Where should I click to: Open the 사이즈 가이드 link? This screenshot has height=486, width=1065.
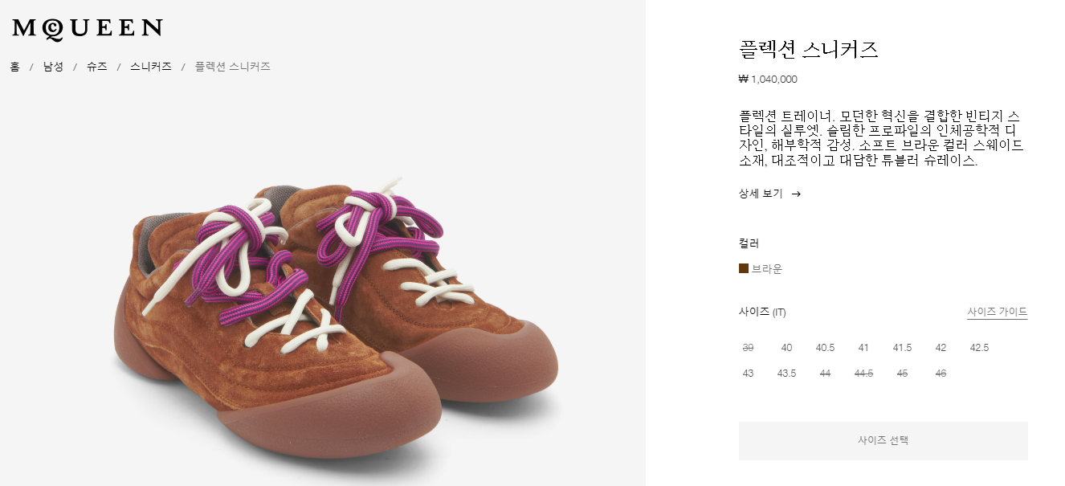[997, 312]
